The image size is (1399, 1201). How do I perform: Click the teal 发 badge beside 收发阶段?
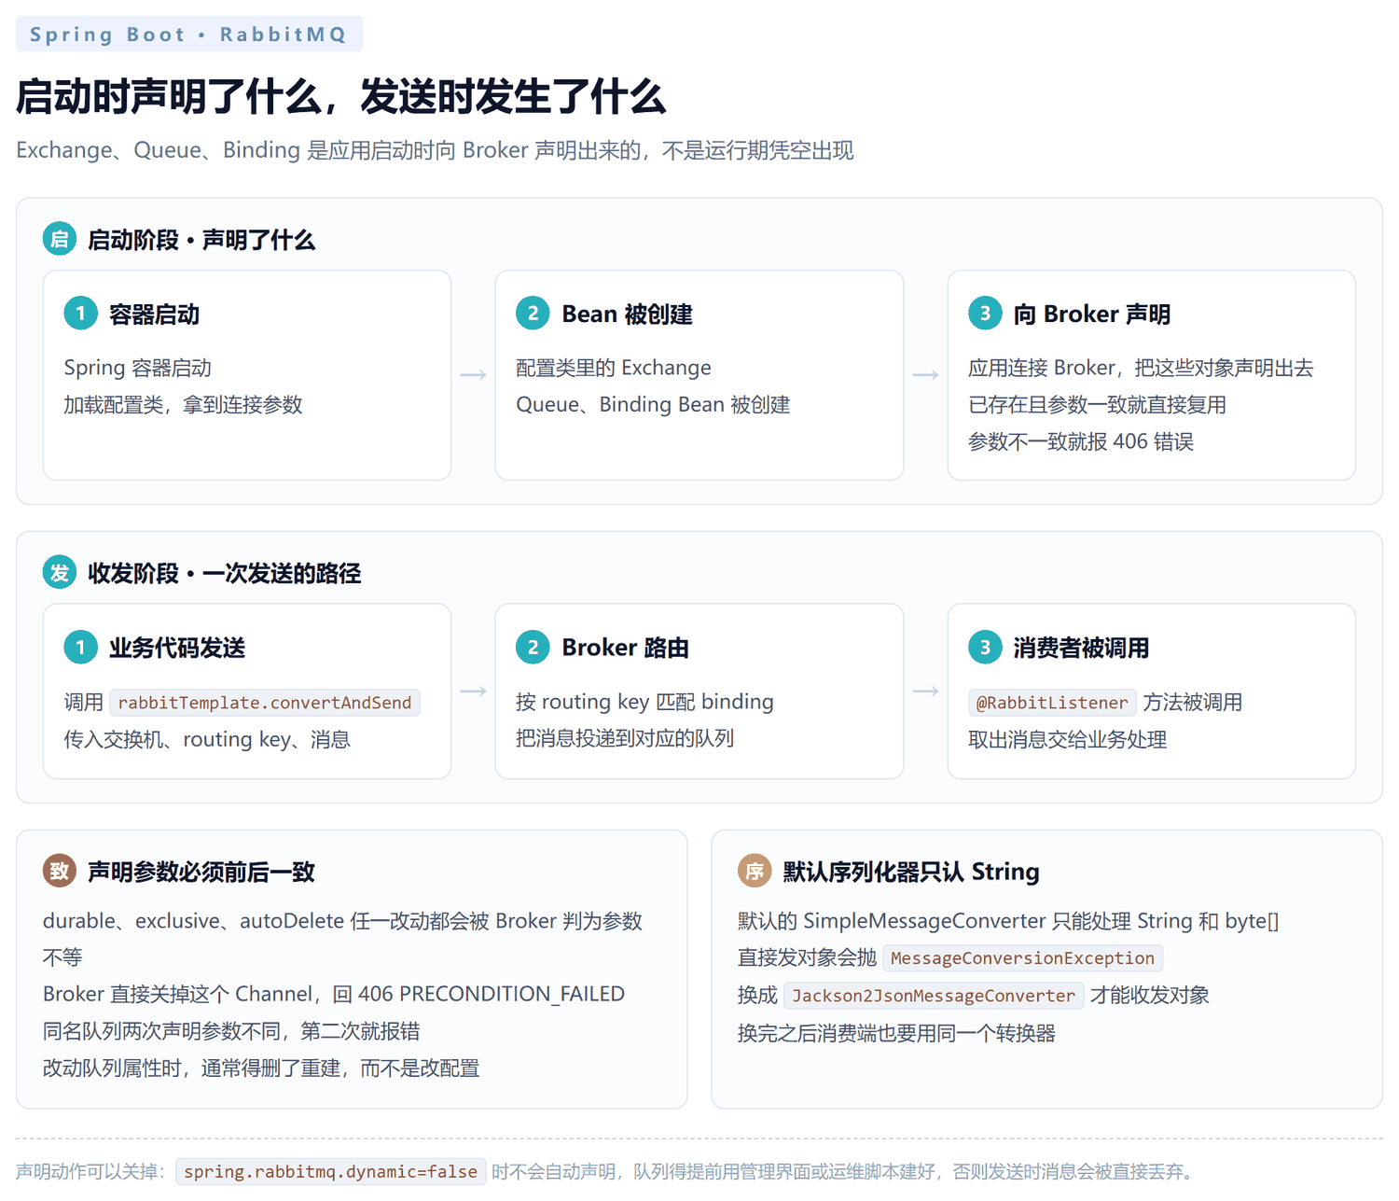click(60, 573)
